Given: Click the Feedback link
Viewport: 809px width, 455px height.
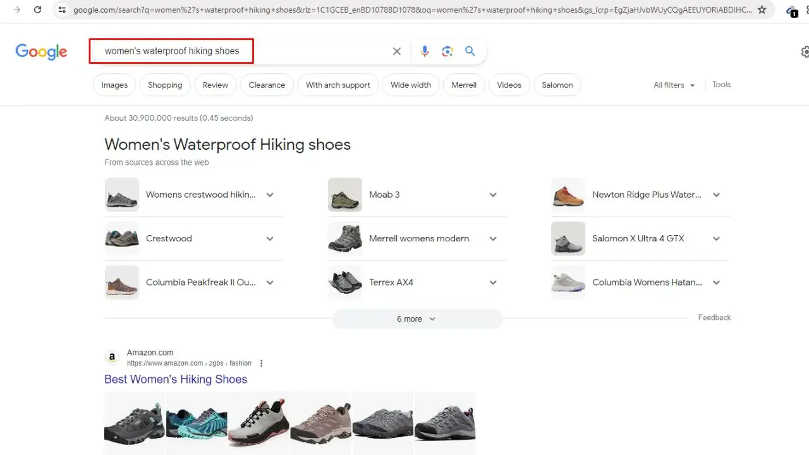Looking at the screenshot, I should click(x=714, y=317).
